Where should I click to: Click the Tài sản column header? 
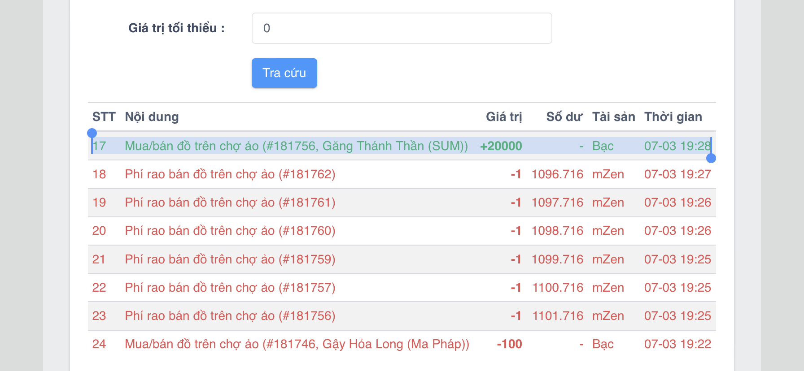tap(613, 117)
